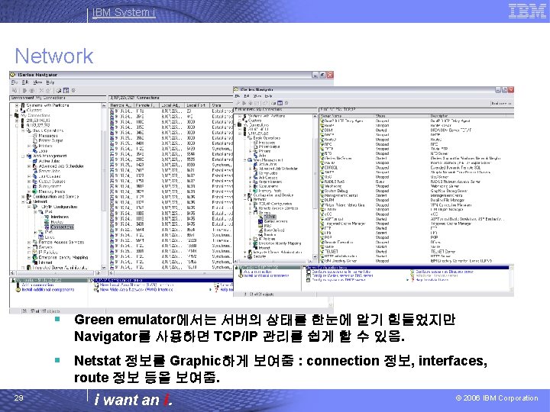Click the TELNET server icon in the front window

tap(322, 251)
